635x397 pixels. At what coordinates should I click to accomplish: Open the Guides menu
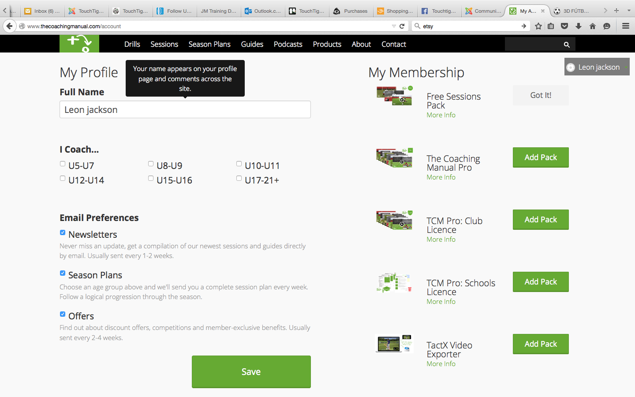pyautogui.click(x=252, y=44)
